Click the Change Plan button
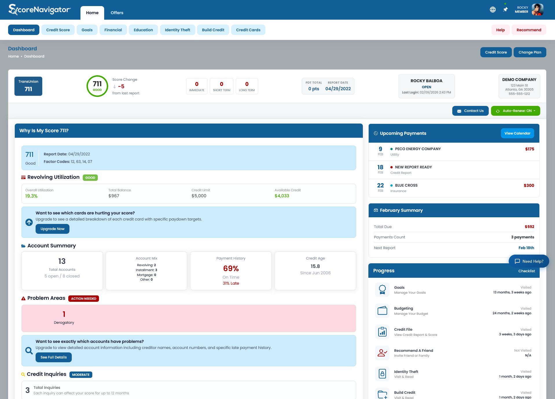Image resolution: width=555 pixels, height=399 pixels. point(530,52)
